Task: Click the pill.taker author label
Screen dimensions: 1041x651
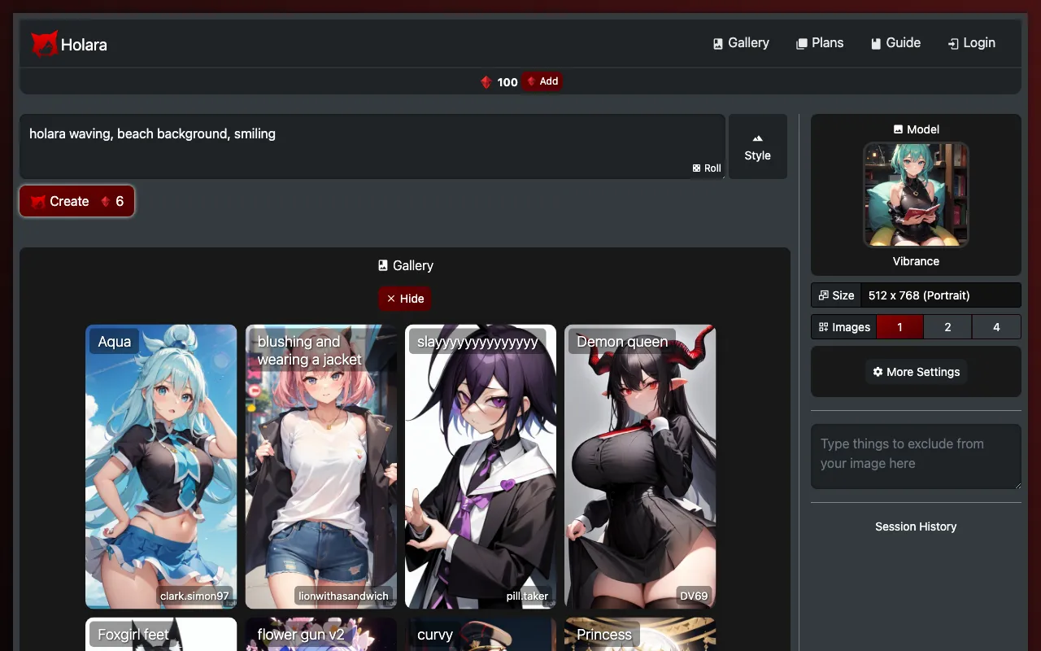Action: [527, 596]
